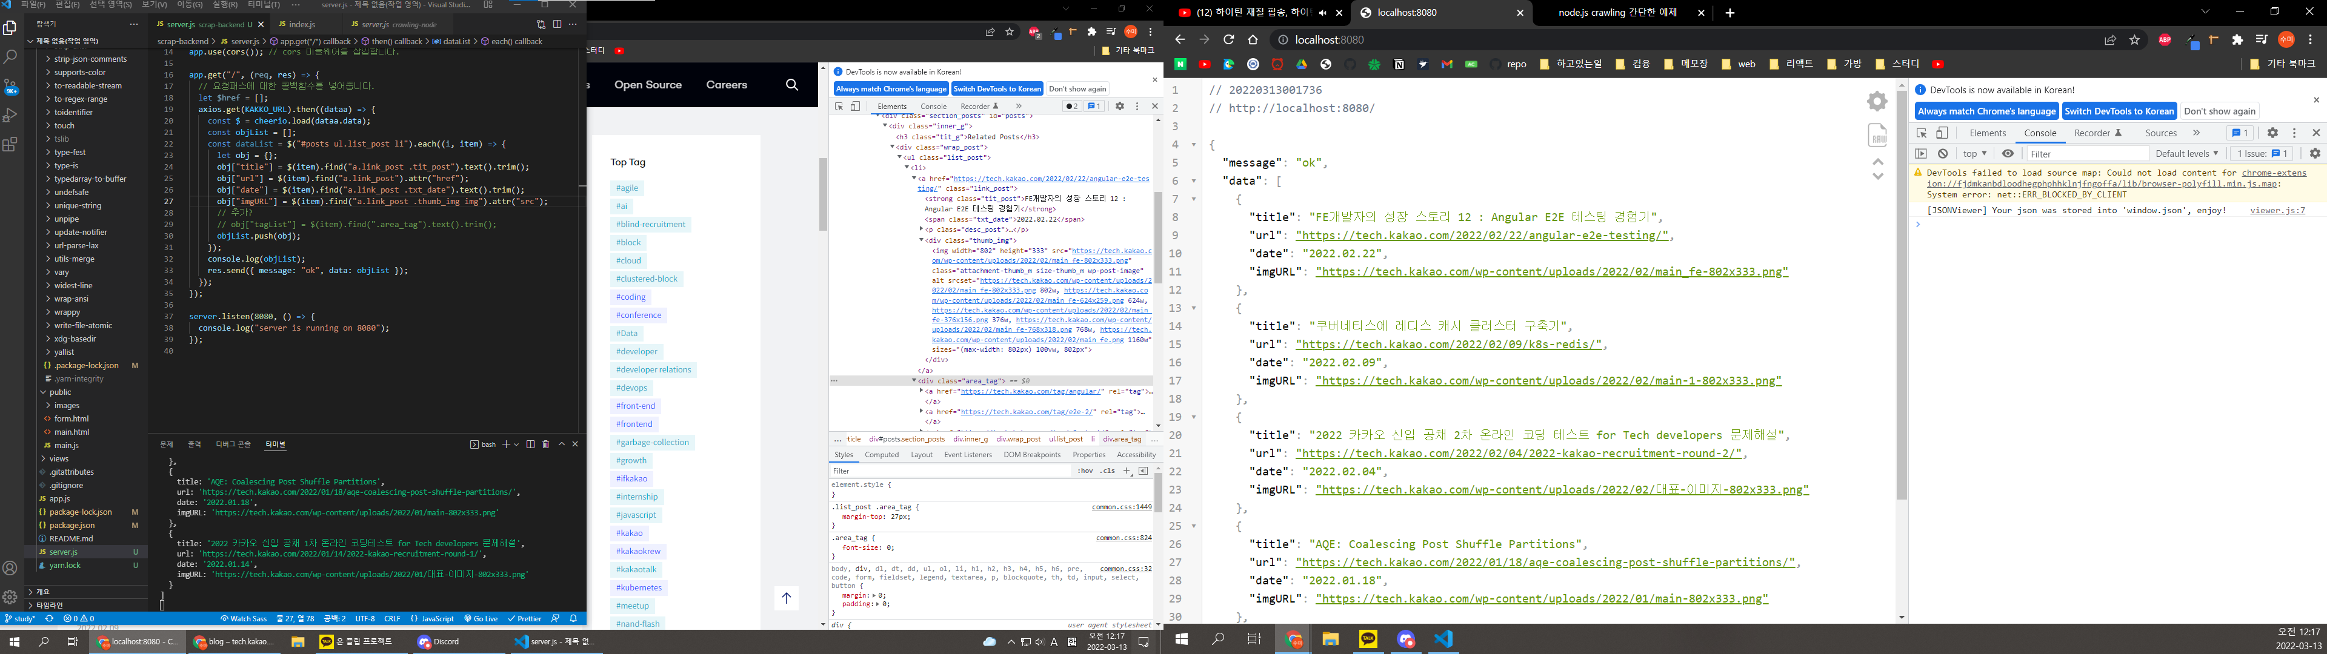The width and height of the screenshot is (2327, 654).
Task: Expand the type-fest folder in explorer
Action: 70,153
